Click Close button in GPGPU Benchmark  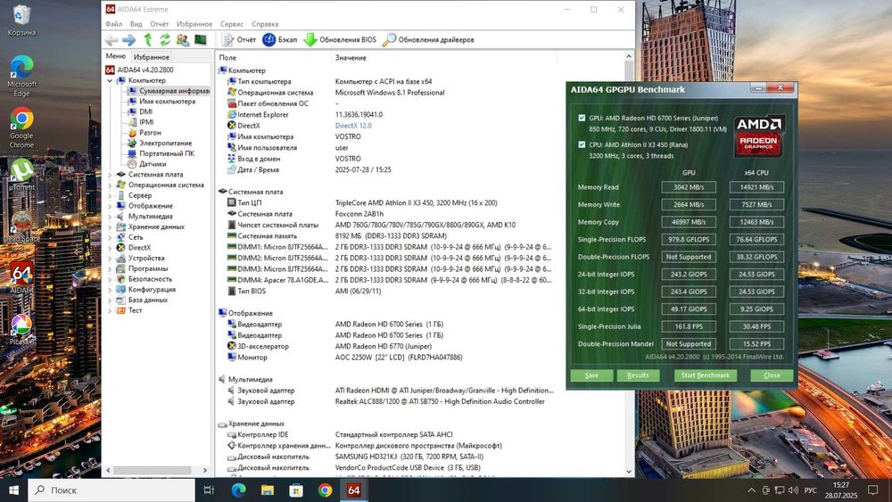(x=772, y=375)
